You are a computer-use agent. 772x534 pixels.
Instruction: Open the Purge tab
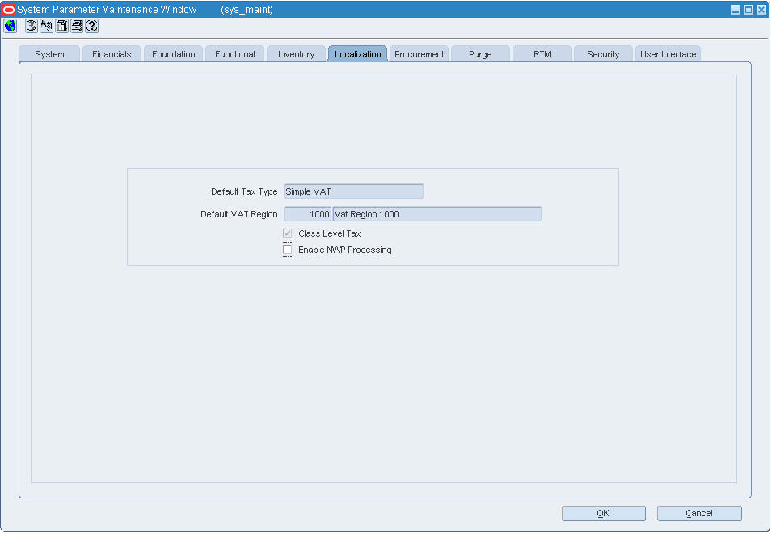[480, 54]
